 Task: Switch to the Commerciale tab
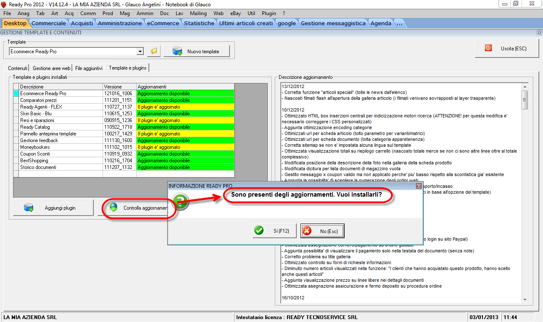(x=49, y=23)
